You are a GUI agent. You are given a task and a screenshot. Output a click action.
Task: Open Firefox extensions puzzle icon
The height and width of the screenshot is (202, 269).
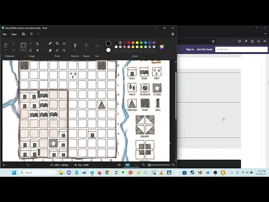point(252,42)
